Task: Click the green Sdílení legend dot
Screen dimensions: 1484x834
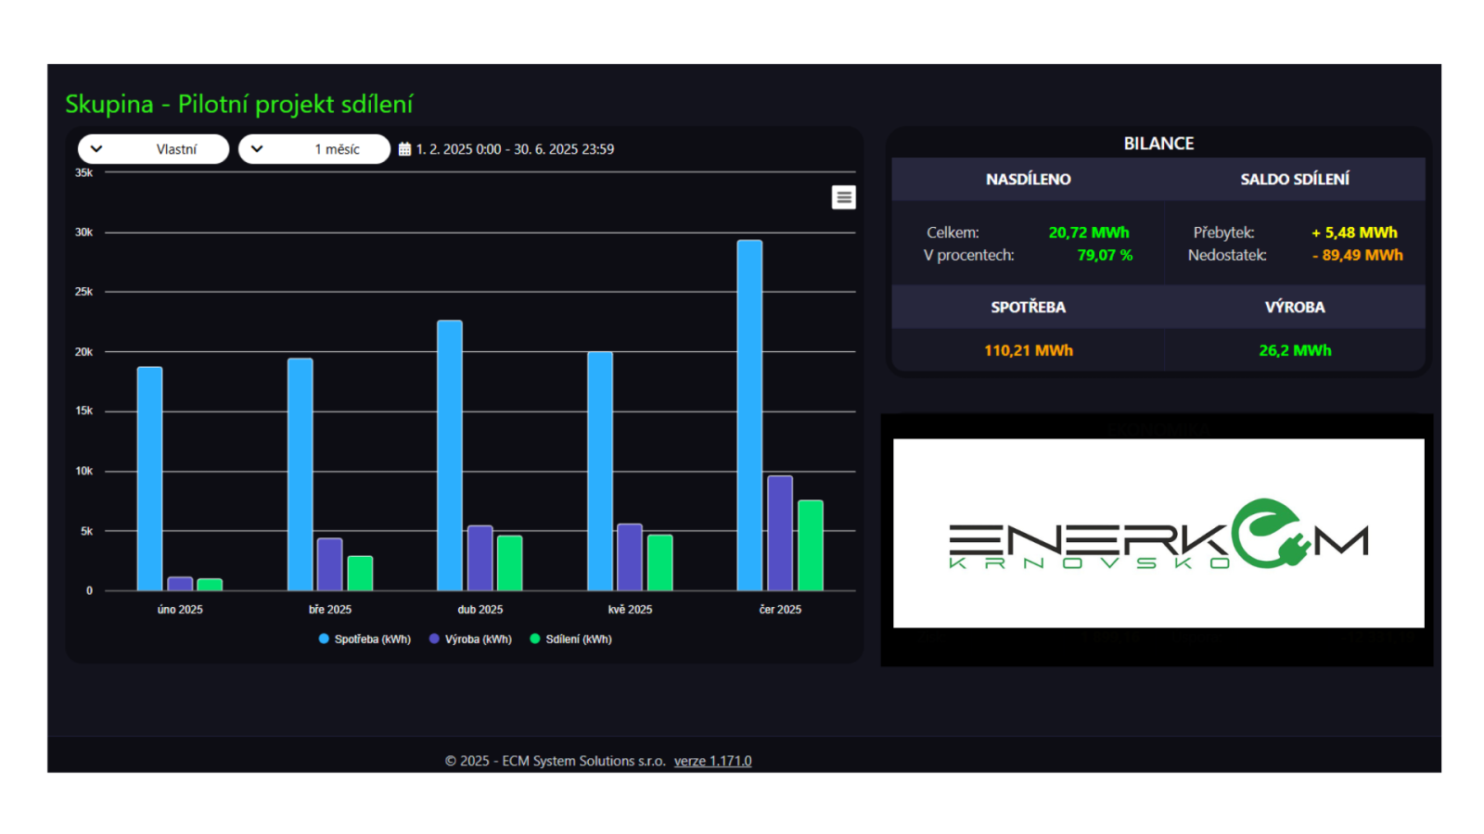Action: (x=535, y=639)
